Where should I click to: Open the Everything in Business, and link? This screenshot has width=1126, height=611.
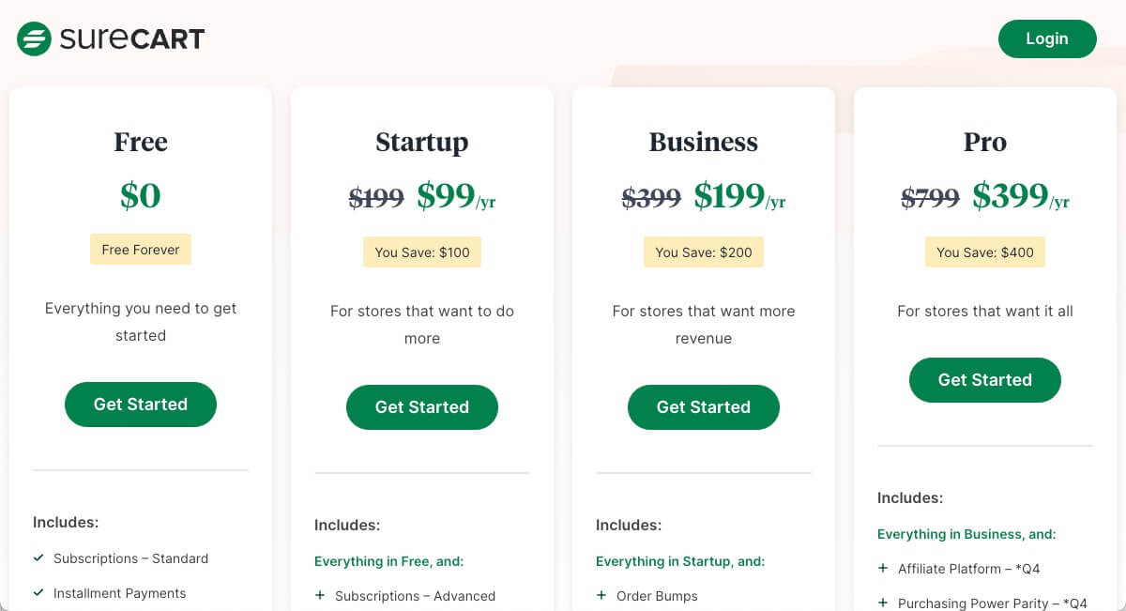point(966,534)
